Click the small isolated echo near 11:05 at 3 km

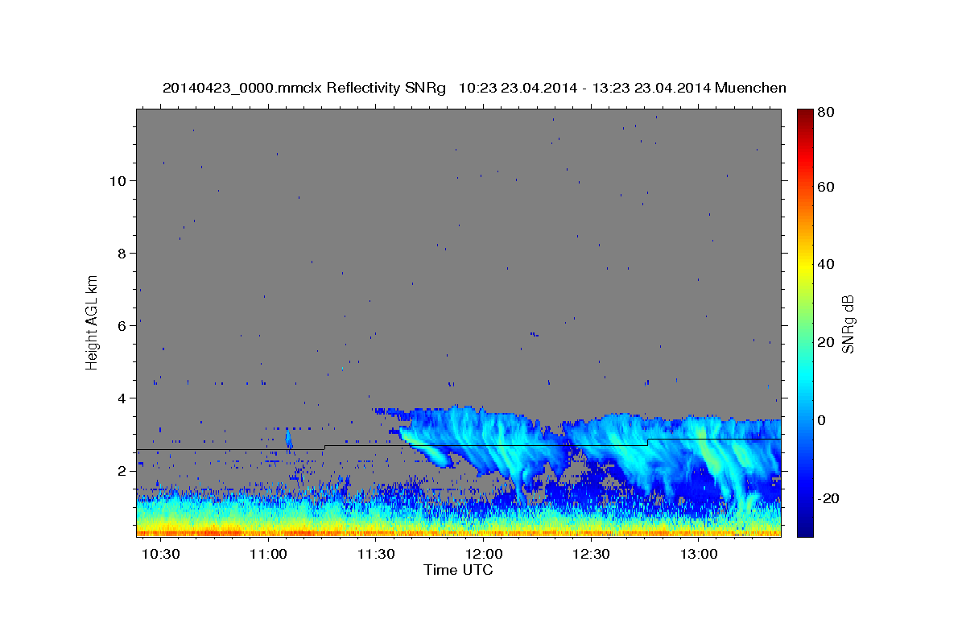288,439
